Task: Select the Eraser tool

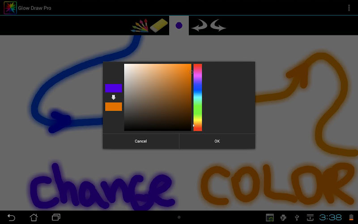Action: [x=158, y=26]
